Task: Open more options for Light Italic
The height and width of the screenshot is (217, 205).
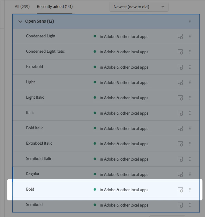Action: 190,98
